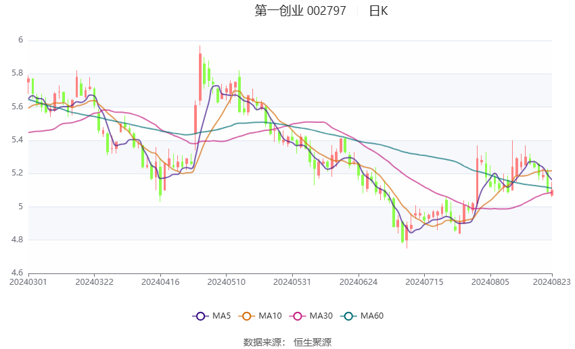Click the chart title 第一创业 002797
Screen dimensions: 575x349
point(300,11)
